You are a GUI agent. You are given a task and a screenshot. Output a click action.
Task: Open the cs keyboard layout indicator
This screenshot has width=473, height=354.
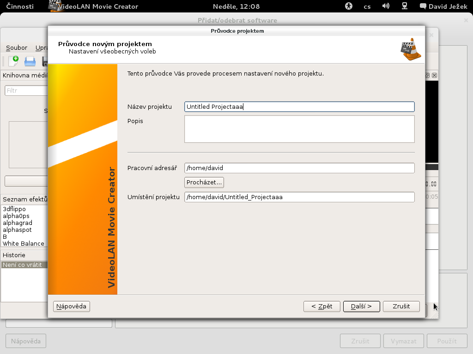pos(367,6)
